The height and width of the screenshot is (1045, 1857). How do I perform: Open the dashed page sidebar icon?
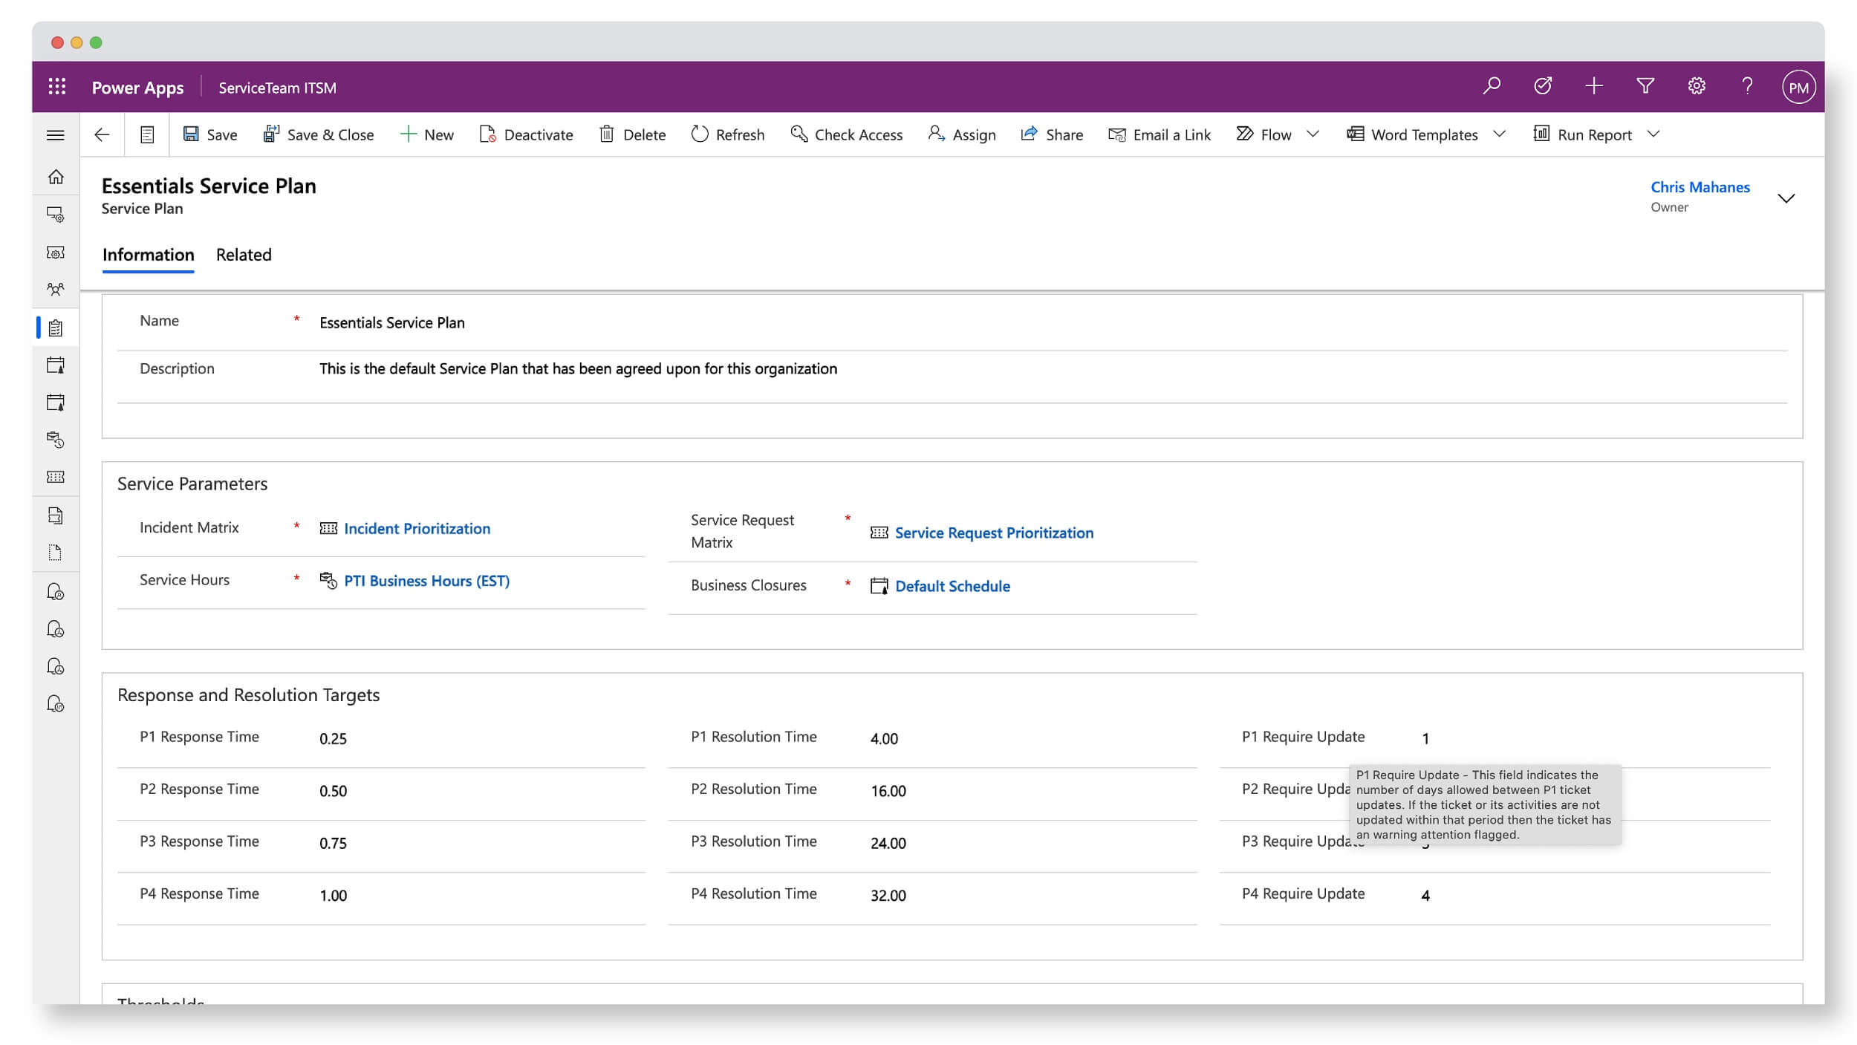(56, 553)
